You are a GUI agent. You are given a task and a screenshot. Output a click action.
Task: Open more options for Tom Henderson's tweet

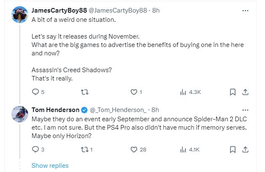pyautogui.click(x=246, y=110)
